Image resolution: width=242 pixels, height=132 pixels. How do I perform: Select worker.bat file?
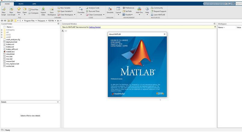coord(10,66)
